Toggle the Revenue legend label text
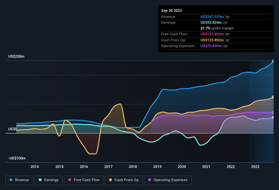Screen dimensions: 279x190 [x=22, y=180]
